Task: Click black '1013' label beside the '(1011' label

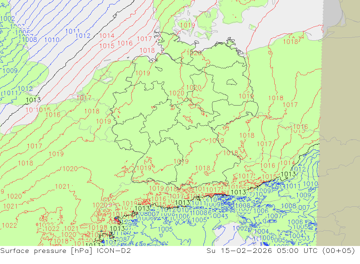Action: pos(33,100)
